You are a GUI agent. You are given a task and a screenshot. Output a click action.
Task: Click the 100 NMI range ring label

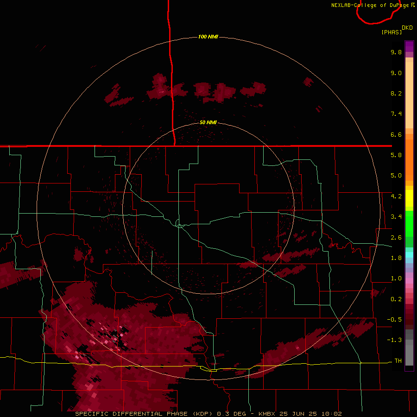(x=208, y=37)
